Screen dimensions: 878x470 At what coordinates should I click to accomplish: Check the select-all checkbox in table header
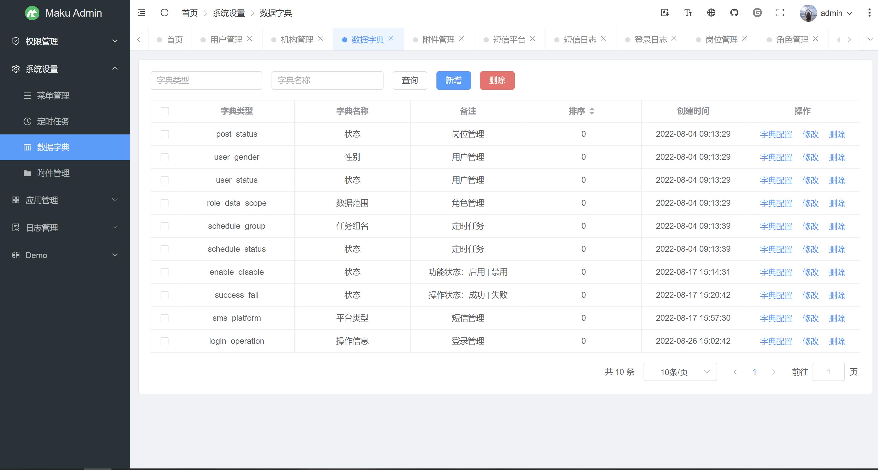coord(165,111)
